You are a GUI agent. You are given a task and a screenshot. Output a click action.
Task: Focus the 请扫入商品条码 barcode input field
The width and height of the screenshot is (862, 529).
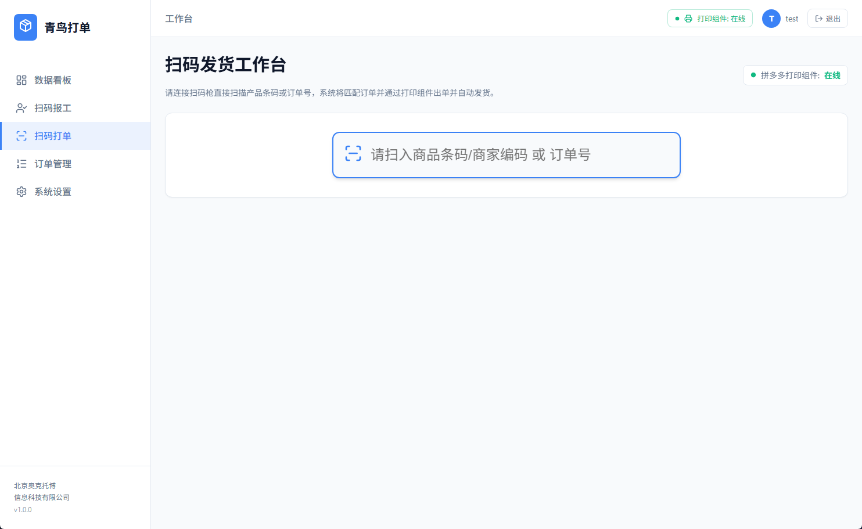coord(507,155)
